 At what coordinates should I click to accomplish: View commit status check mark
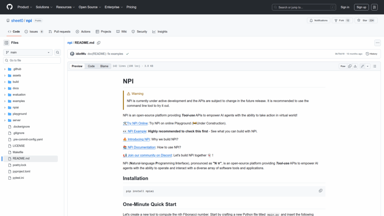(127, 54)
